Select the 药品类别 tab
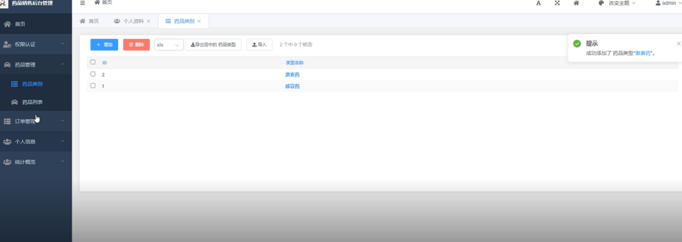 coord(183,21)
